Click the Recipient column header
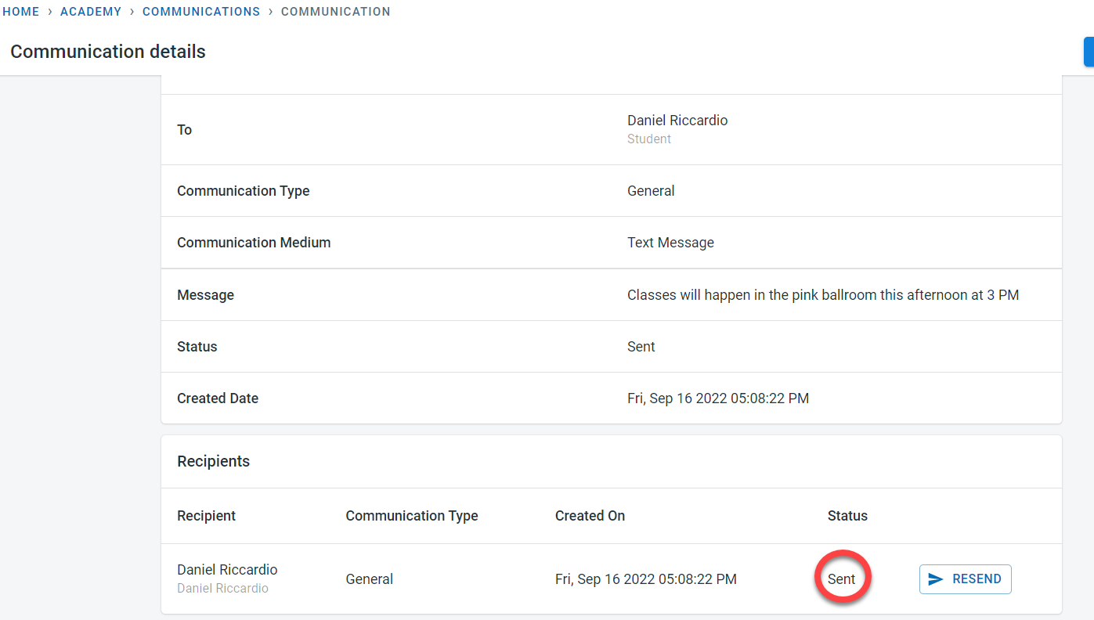 (x=206, y=516)
